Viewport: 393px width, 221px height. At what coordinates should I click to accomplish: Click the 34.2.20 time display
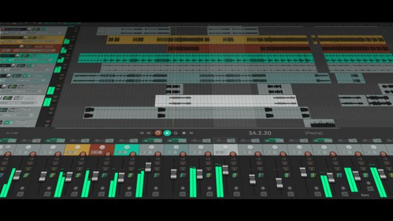[260, 133]
